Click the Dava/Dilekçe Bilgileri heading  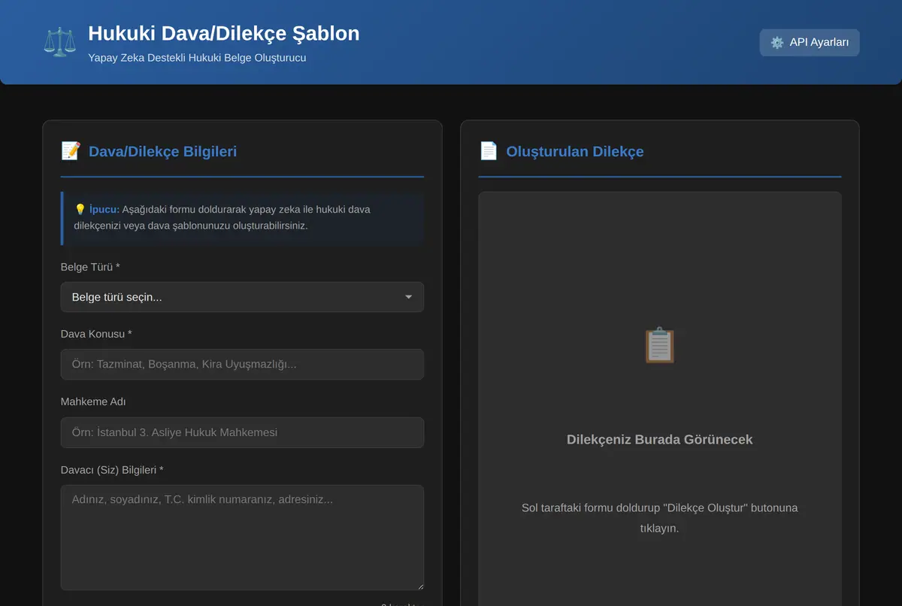(162, 151)
